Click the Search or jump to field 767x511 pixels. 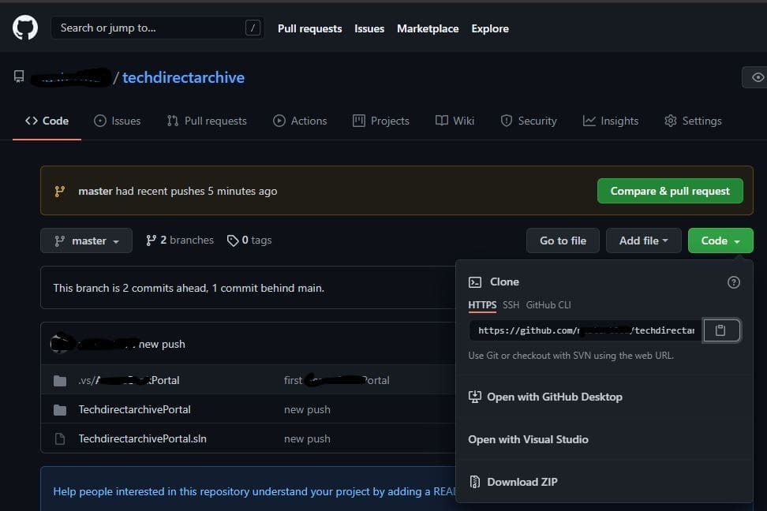point(150,28)
